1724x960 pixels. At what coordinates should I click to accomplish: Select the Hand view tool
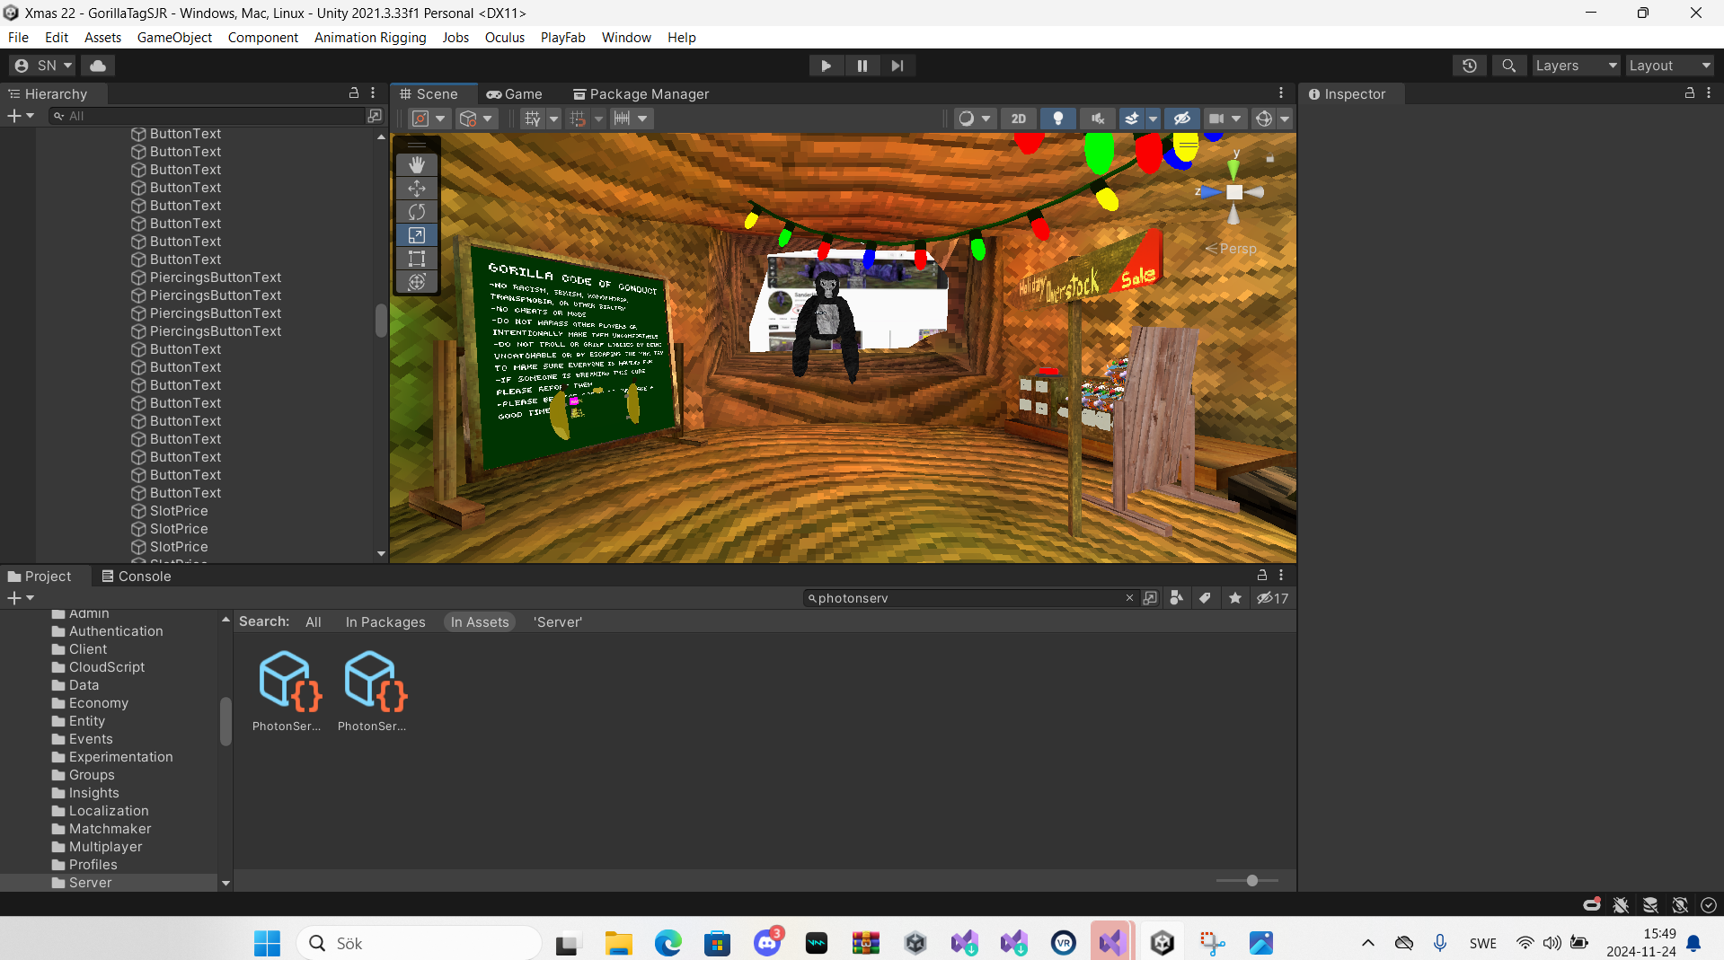click(x=417, y=165)
